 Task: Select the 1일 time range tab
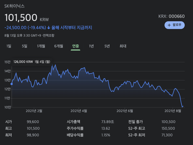point(9,46)
